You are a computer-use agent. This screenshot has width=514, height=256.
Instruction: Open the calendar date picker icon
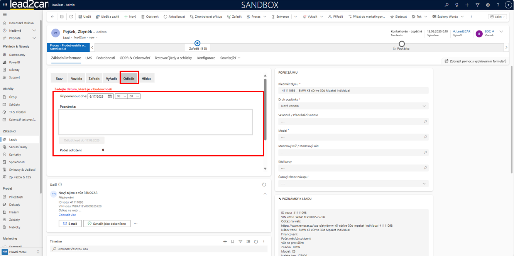(x=110, y=96)
